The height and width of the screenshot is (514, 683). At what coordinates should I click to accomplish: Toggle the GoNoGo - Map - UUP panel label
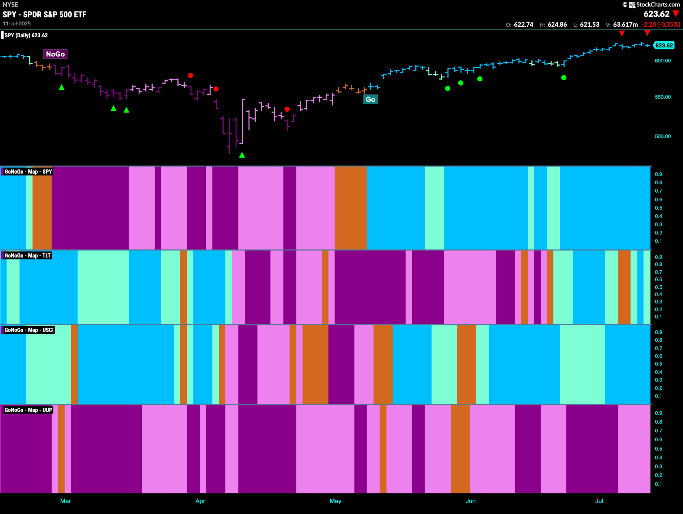pyautogui.click(x=28, y=410)
